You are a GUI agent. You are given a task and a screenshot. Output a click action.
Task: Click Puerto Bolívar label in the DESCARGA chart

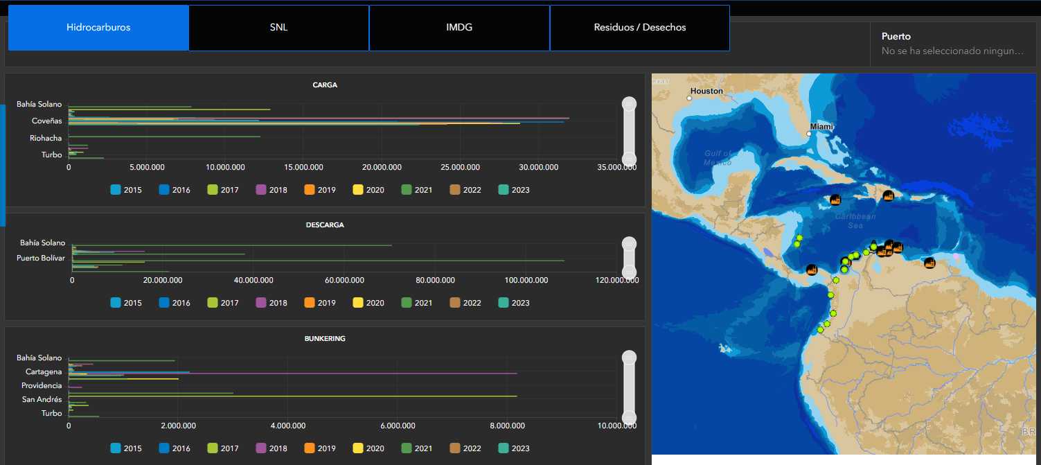41,258
